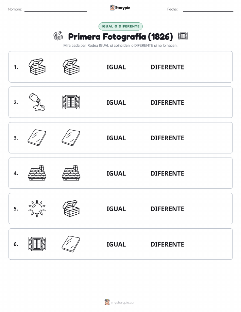This screenshot has height=312, width=241.
Task: Select IGUAL for row 1
Action: (x=116, y=67)
